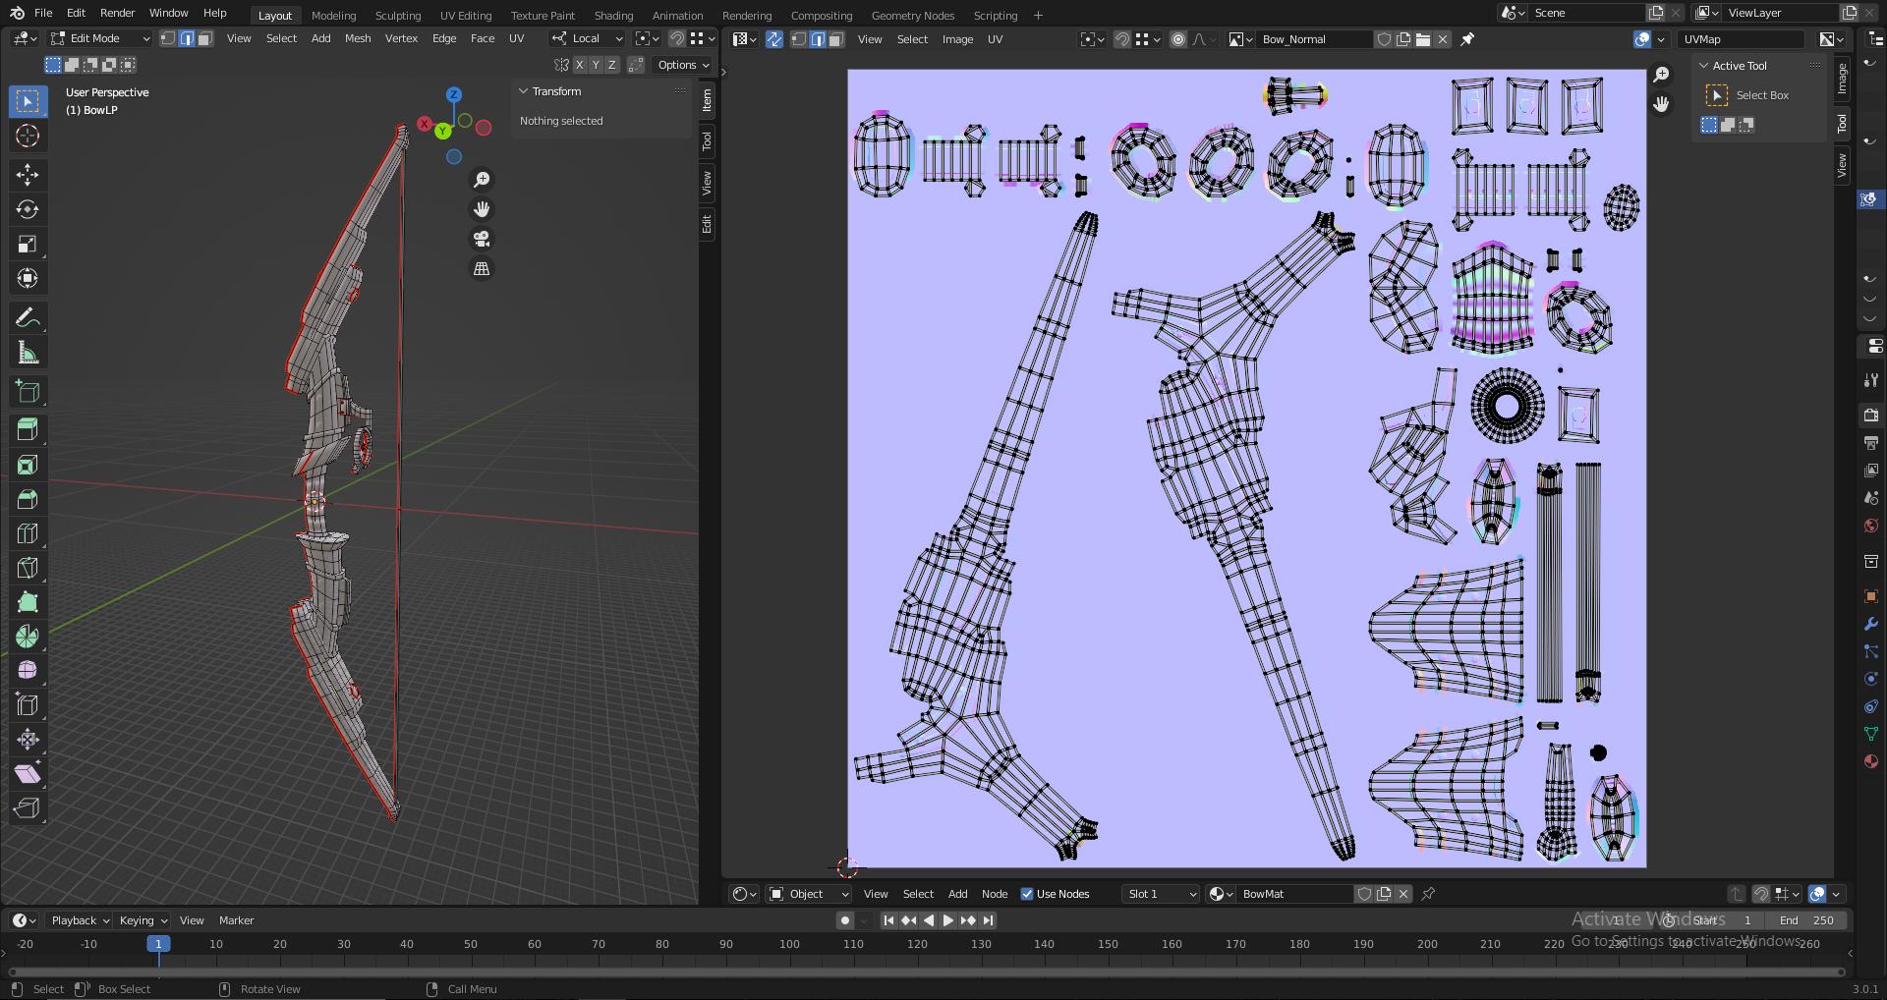Enable vertex select mode

tap(168, 38)
